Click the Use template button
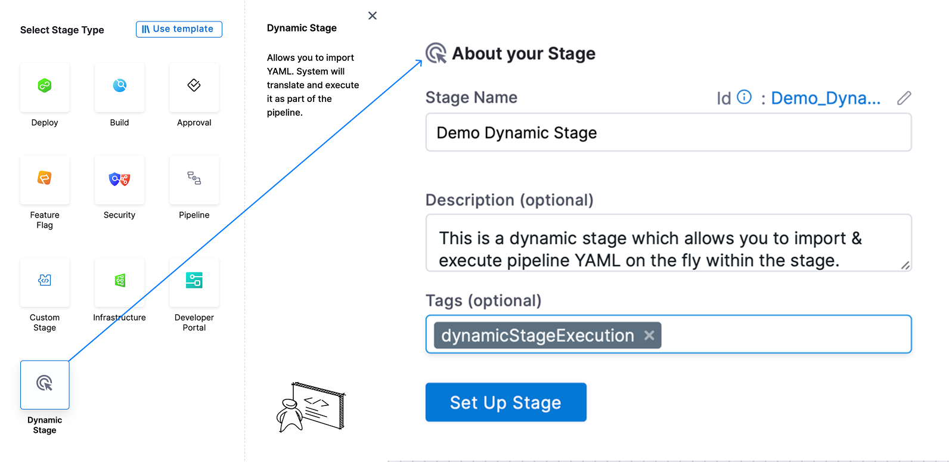 [x=179, y=29]
